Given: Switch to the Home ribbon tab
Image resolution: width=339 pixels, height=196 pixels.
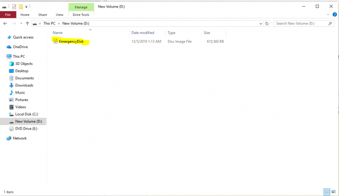Looking at the screenshot, I should coord(25,15).
